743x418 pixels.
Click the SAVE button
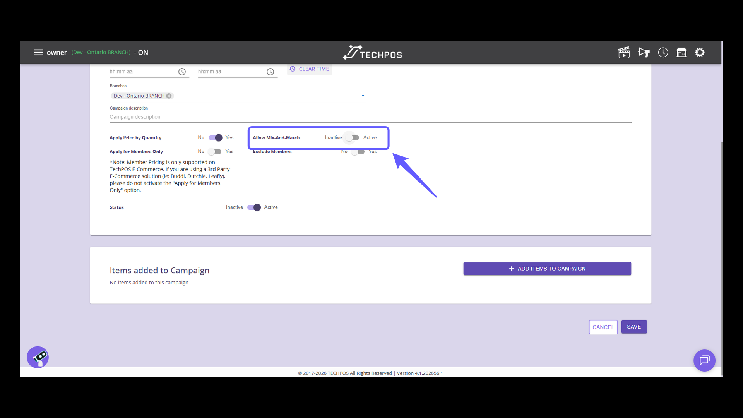(634, 327)
